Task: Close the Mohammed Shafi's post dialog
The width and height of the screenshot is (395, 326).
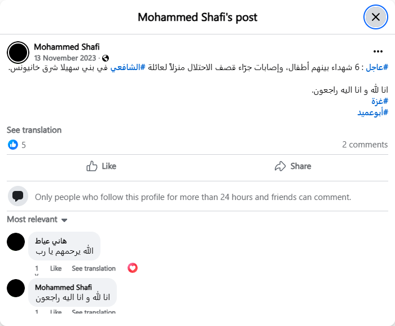Action: (375, 17)
